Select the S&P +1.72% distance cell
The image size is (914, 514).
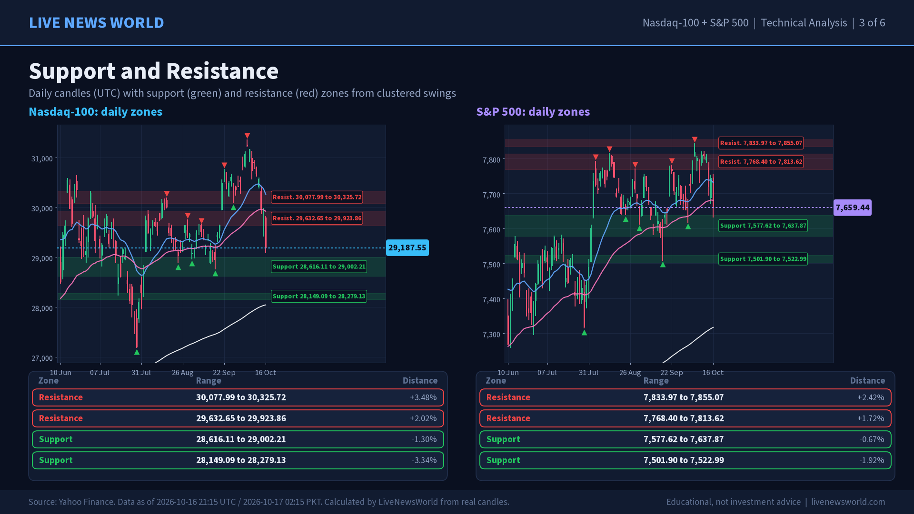(x=871, y=418)
